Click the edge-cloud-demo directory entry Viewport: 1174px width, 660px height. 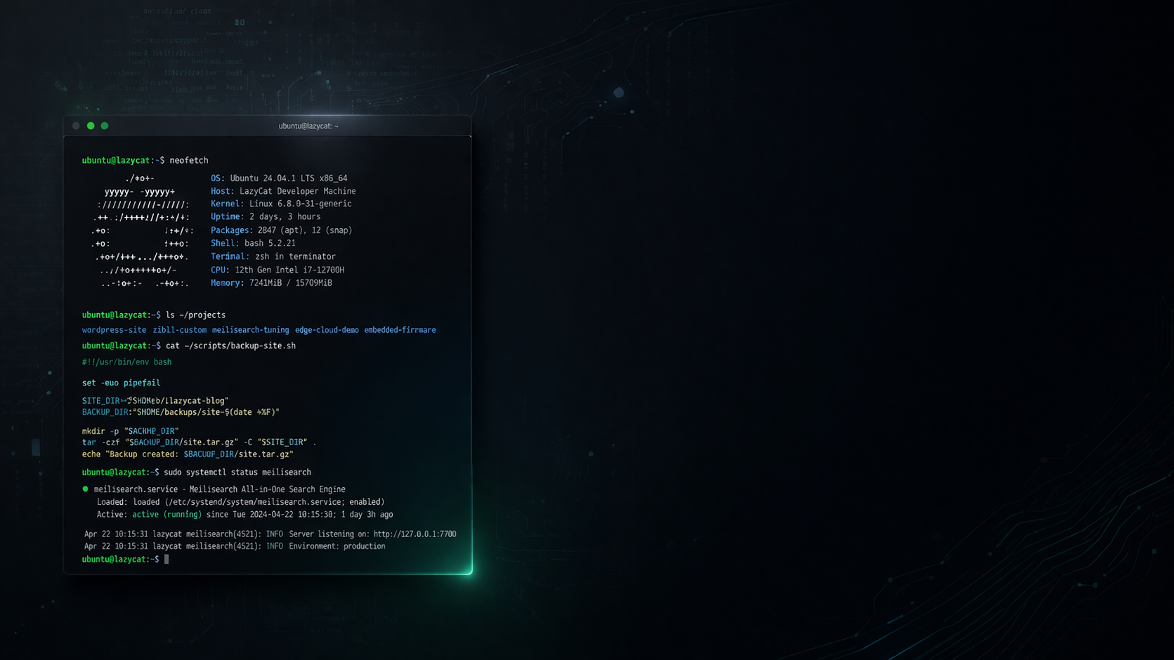[x=327, y=330]
